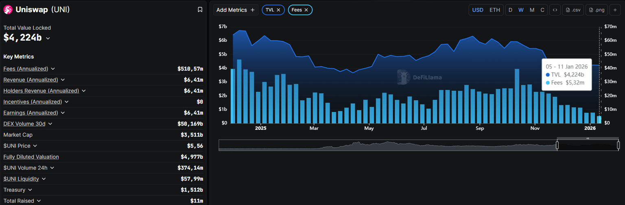Expand Fees (Annualized) details
The image size is (625, 205).
[x=53, y=69]
